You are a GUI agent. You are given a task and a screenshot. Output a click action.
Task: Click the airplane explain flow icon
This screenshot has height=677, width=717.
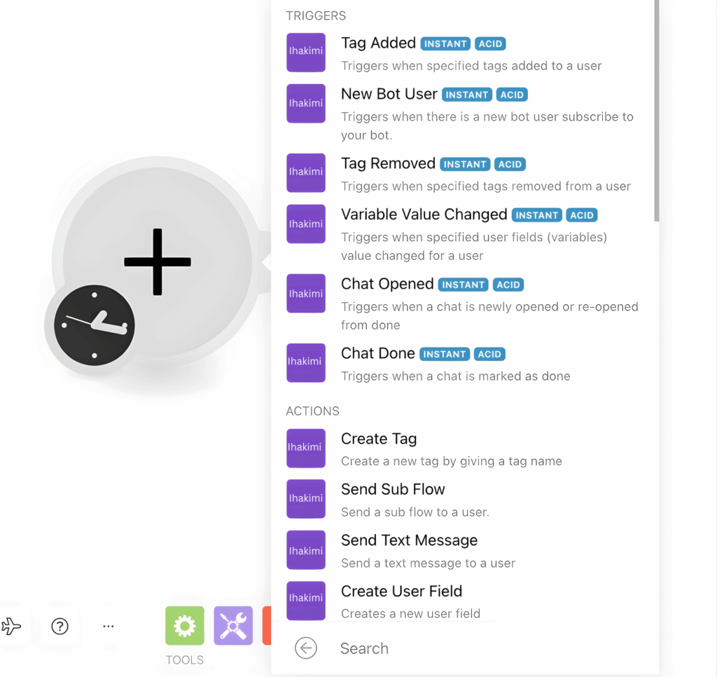tap(11, 626)
